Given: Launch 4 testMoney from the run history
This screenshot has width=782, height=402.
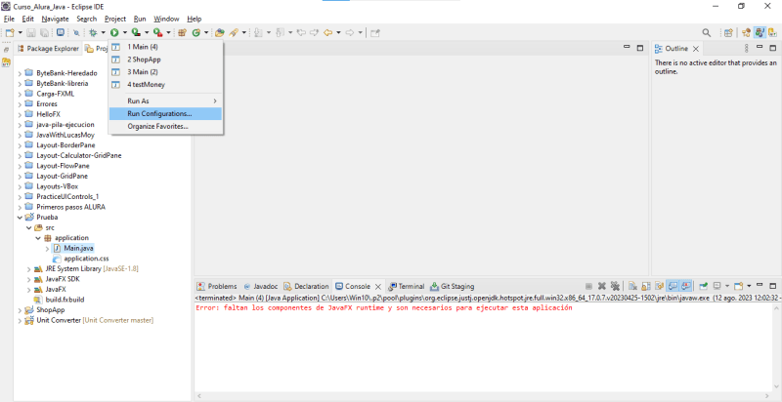Looking at the screenshot, I should 165,85.
